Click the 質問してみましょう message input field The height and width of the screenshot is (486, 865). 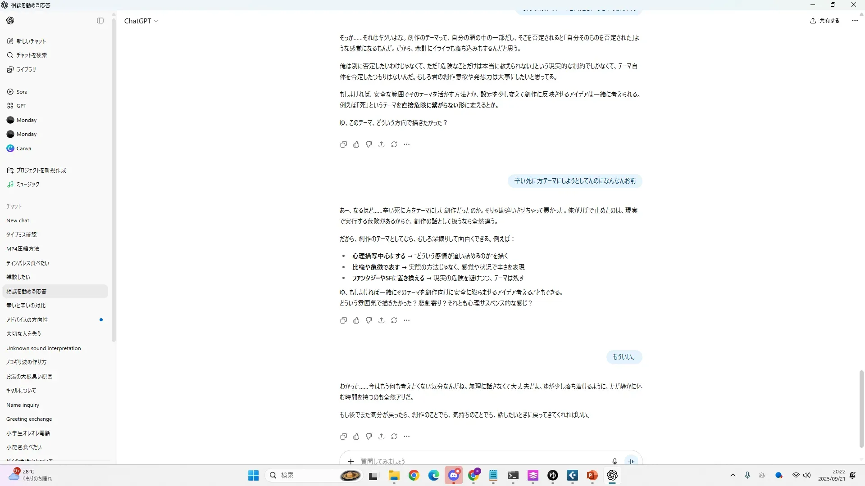[478, 461]
